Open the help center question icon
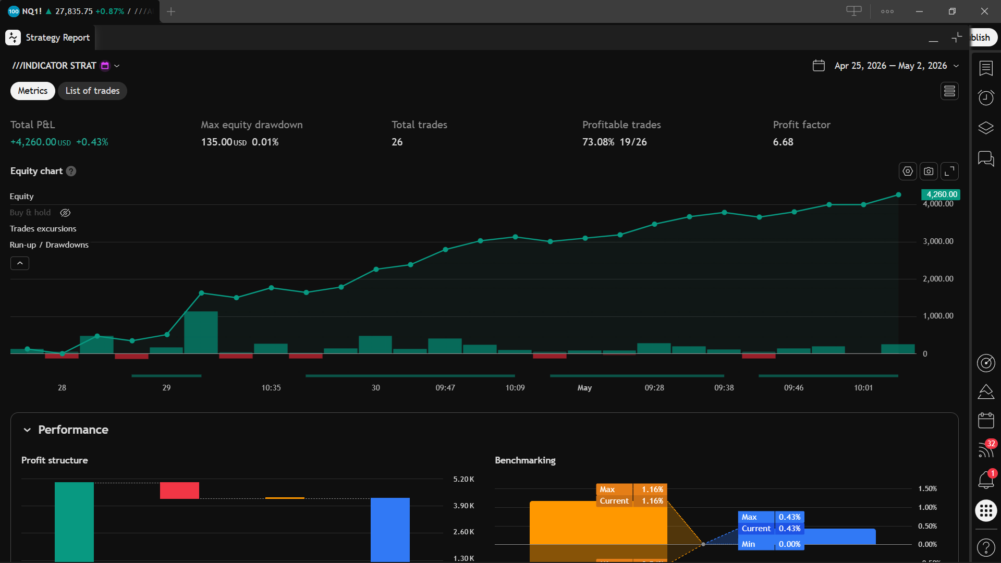This screenshot has width=1001, height=563. coord(986,547)
